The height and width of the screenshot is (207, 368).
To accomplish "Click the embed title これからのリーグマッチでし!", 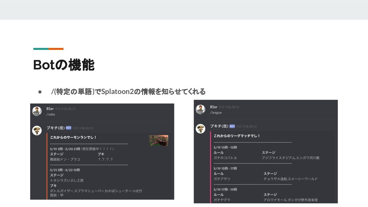I will tap(236, 135).
